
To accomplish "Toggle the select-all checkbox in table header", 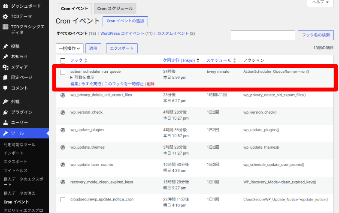I will pyautogui.click(x=63, y=61).
